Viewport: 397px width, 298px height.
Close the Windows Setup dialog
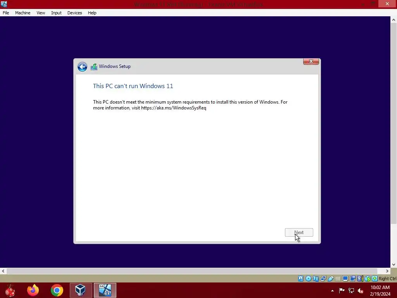pos(311,61)
